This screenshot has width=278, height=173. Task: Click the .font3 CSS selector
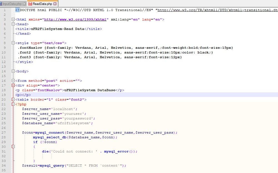pos(24,57)
